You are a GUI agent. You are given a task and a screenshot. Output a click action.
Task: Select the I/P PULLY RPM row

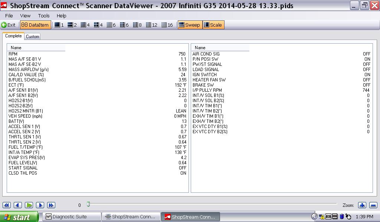tap(282, 90)
